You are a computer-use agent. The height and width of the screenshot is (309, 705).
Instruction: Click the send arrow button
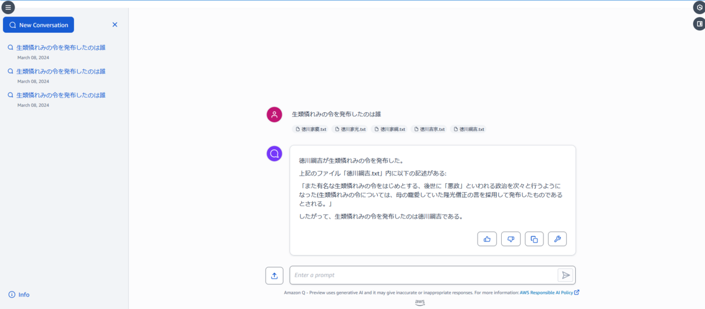tap(565, 275)
